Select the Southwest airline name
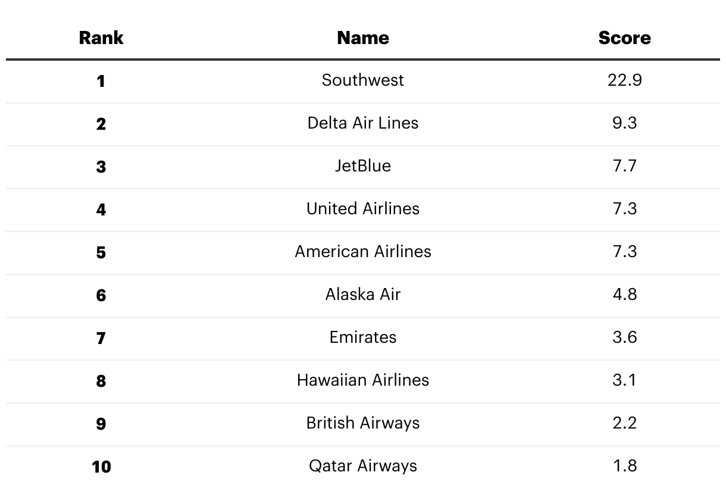Viewport: 726px width, 494px height. (x=363, y=80)
